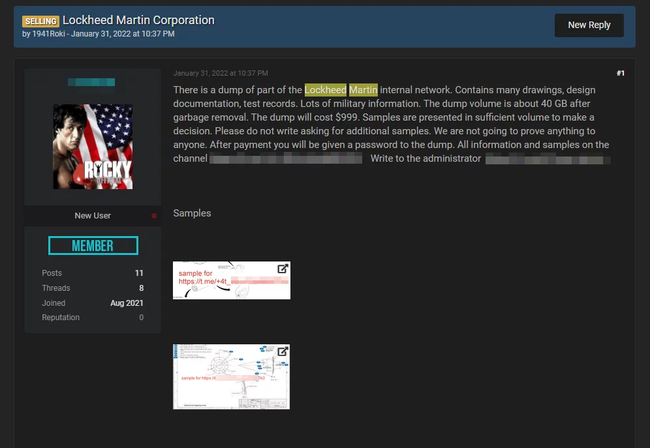Click the highlighted word Martin in post
Image resolution: width=650 pixels, height=448 pixels.
(363, 90)
